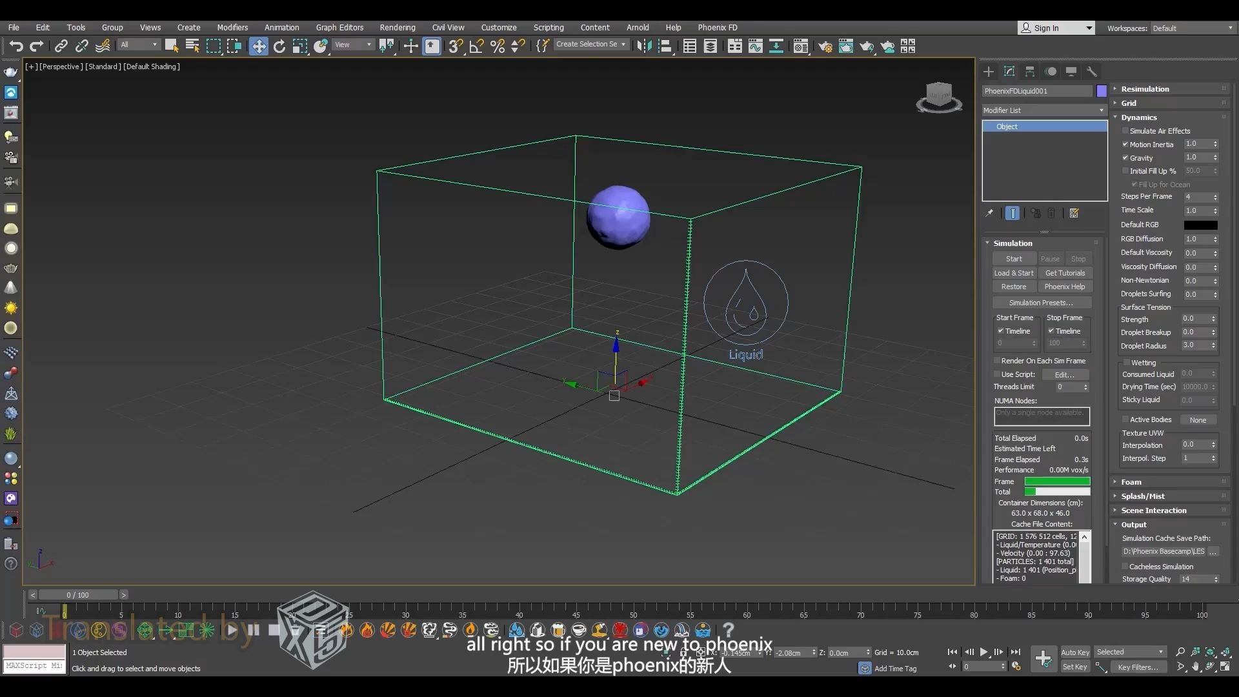The height and width of the screenshot is (697, 1239).
Task: Click the Start simulation button
Action: pos(1014,259)
